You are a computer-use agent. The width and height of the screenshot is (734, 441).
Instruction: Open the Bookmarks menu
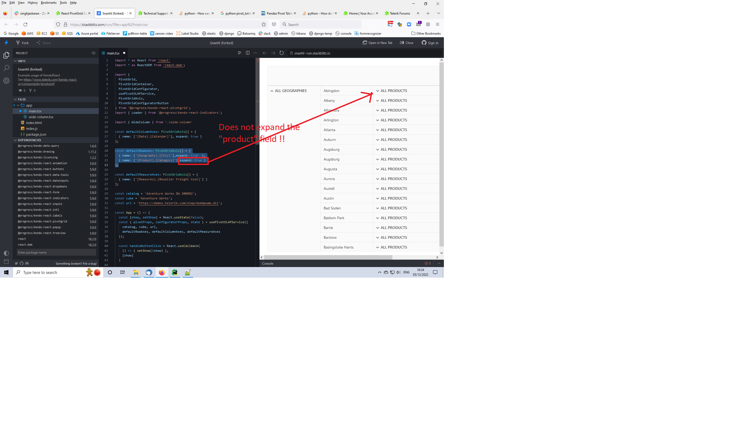coord(48,3)
